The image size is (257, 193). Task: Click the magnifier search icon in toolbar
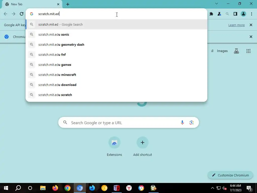(227, 14)
